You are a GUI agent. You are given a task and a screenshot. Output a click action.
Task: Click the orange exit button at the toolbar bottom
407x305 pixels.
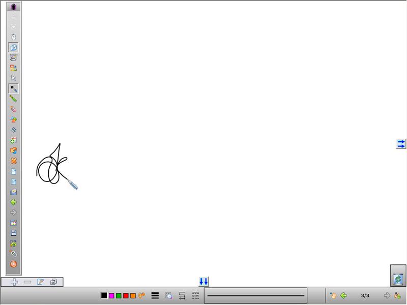[x=14, y=264]
